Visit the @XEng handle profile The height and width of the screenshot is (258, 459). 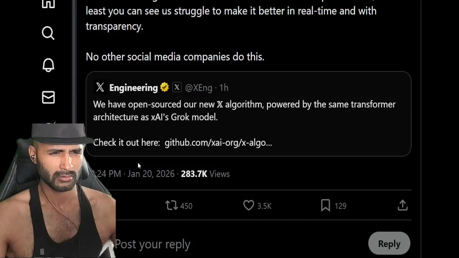coord(199,88)
